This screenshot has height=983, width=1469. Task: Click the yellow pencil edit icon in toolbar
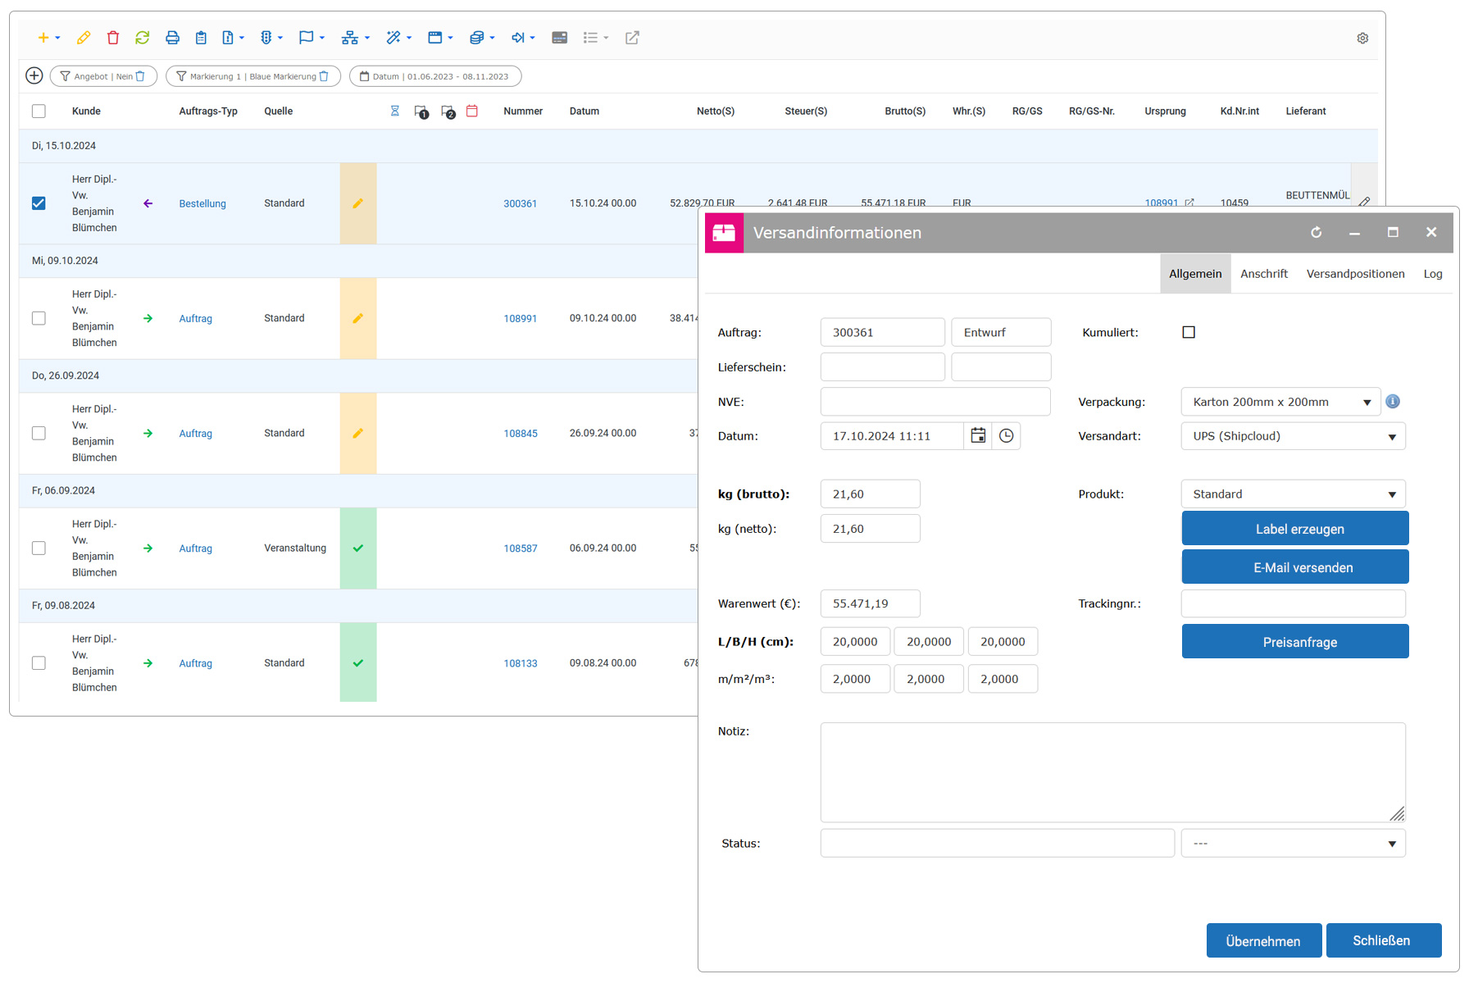(84, 38)
